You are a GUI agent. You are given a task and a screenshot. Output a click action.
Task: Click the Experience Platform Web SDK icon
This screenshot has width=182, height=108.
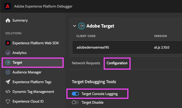pos(8,43)
